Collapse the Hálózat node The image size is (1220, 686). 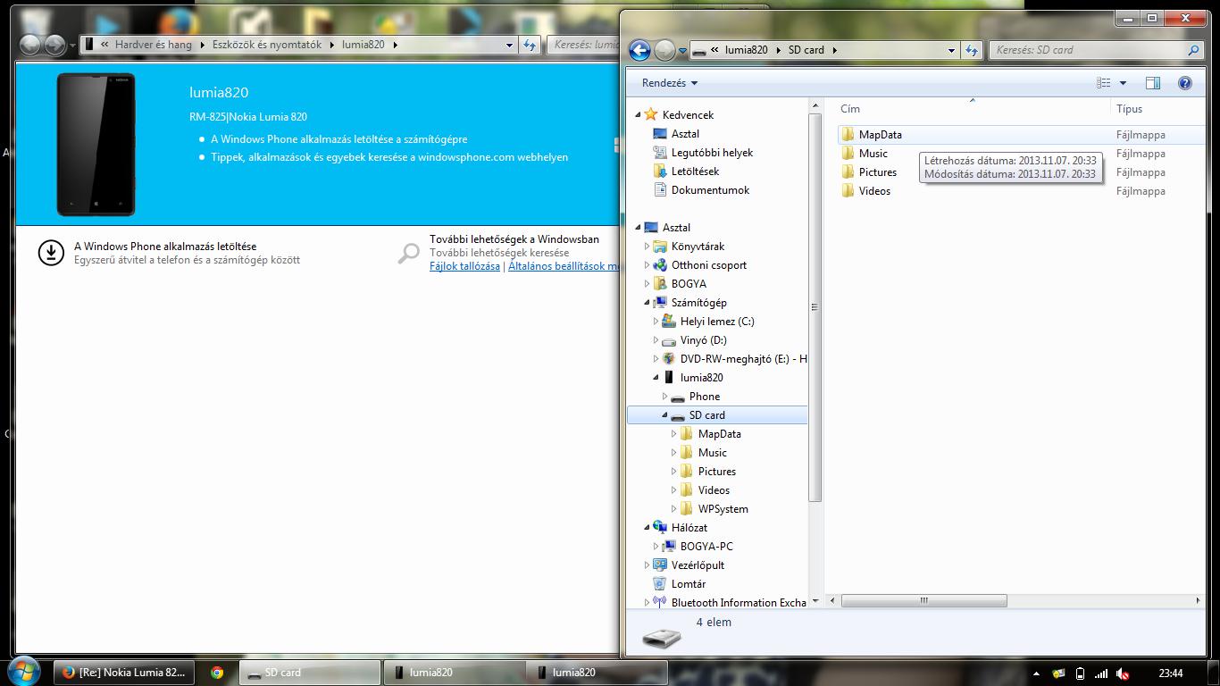click(x=647, y=528)
